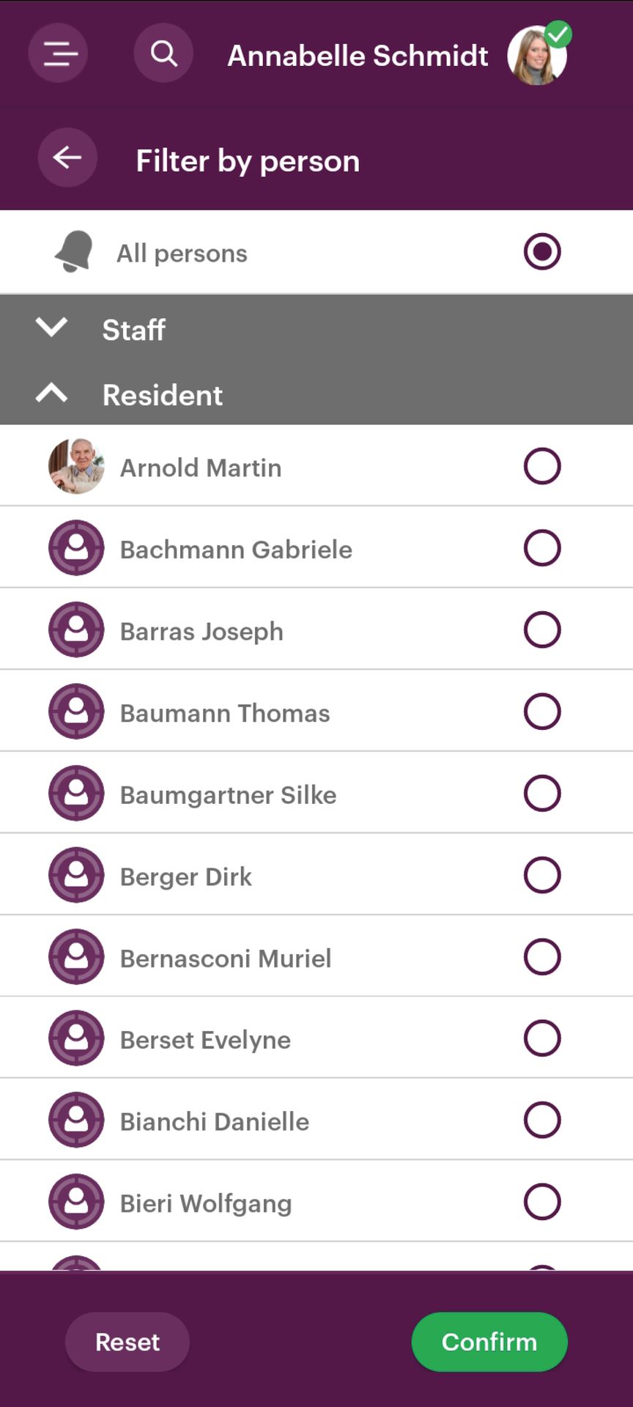The height and width of the screenshot is (1407, 633).
Task: Expand the Staff section chevron
Action: coord(51,328)
